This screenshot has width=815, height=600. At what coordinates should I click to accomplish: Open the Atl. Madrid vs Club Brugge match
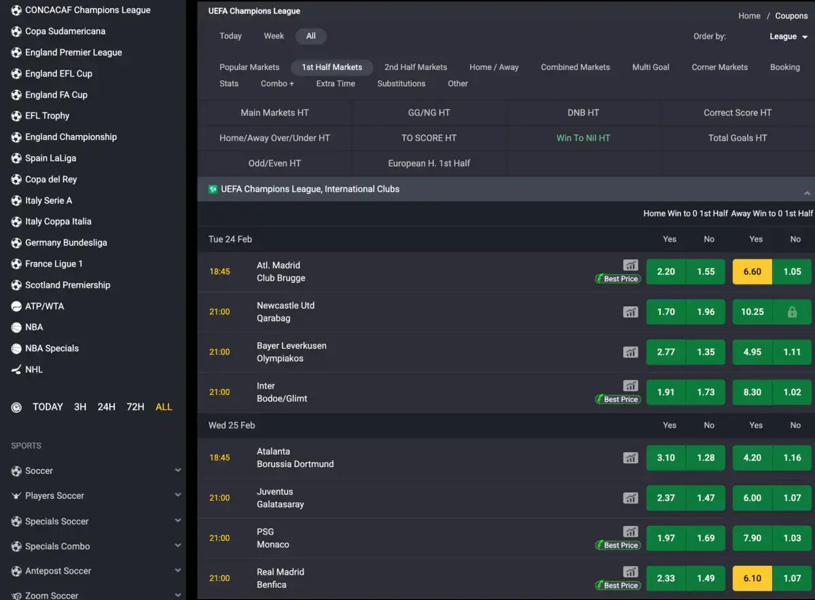[x=281, y=271]
